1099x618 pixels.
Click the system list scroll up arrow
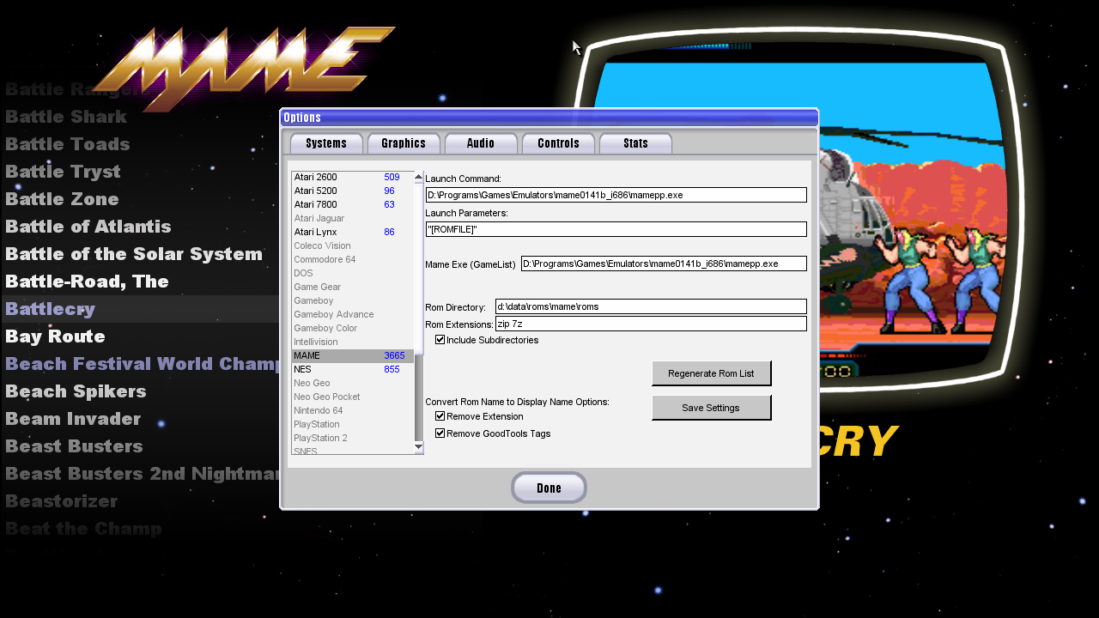[419, 177]
